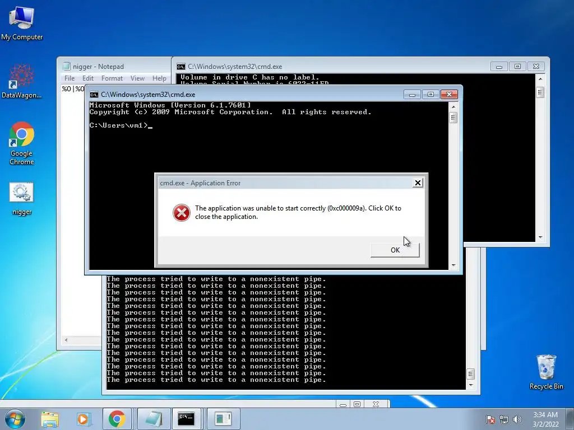Switch to Notepad in the taskbar
This screenshot has height=430, width=574.
[x=154, y=419]
